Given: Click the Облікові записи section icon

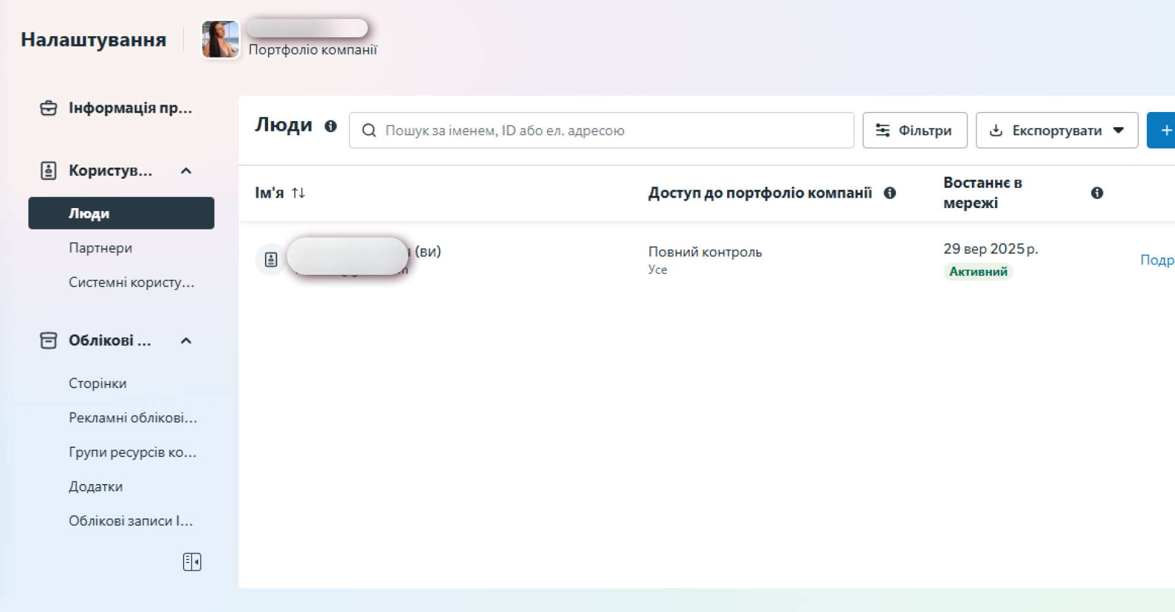Looking at the screenshot, I should [x=49, y=340].
